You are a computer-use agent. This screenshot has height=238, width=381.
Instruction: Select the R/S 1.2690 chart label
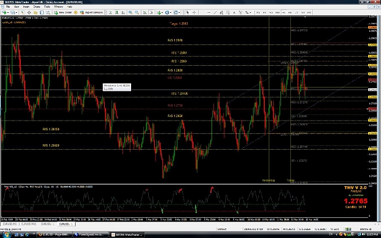pyautogui.click(x=175, y=116)
